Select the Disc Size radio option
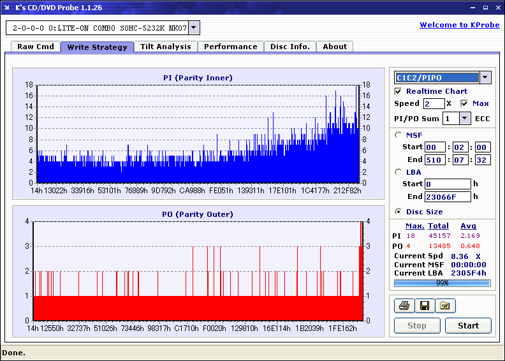505x361 pixels. 399,212
